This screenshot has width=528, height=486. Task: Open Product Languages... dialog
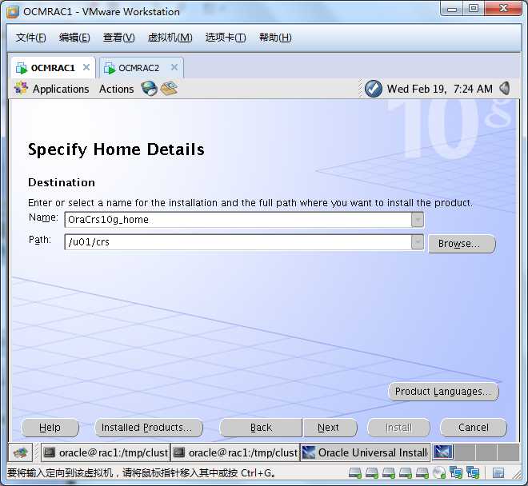click(x=443, y=392)
